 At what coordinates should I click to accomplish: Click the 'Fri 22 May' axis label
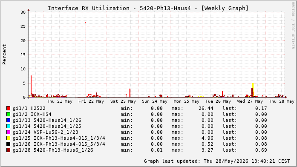click(91, 101)
